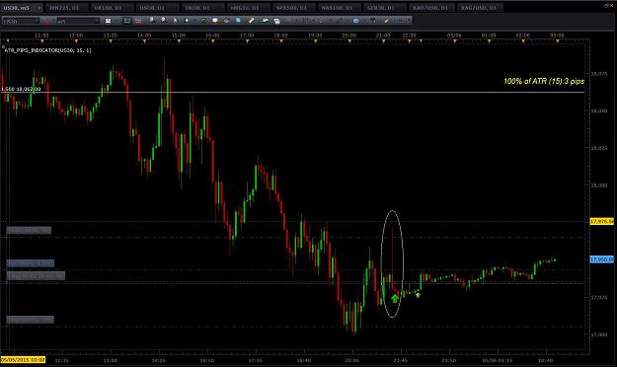The height and width of the screenshot is (367, 617).
Task: Click the dark icon right of the ellipse tool
Action: click(372, 21)
